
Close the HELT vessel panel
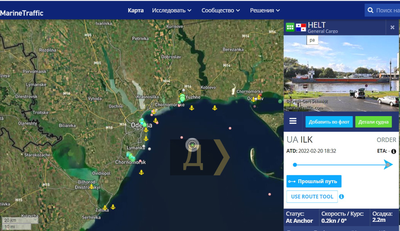[392, 28]
